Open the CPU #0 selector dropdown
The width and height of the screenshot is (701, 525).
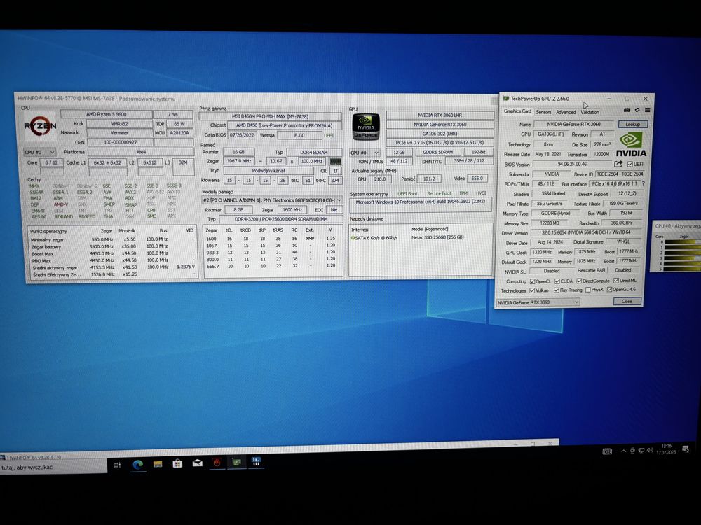pyautogui.click(x=39, y=152)
